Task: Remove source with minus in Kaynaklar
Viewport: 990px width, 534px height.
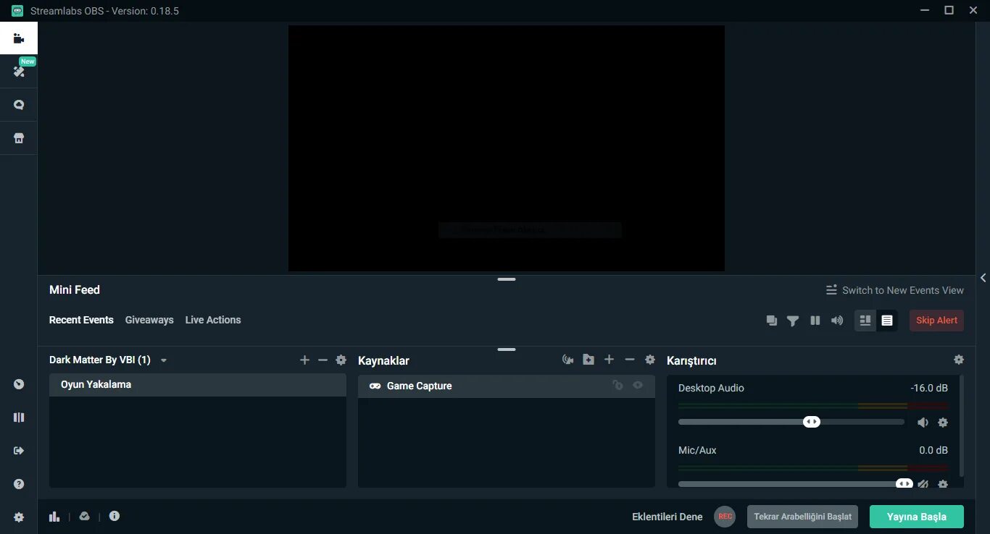Action: click(x=629, y=360)
